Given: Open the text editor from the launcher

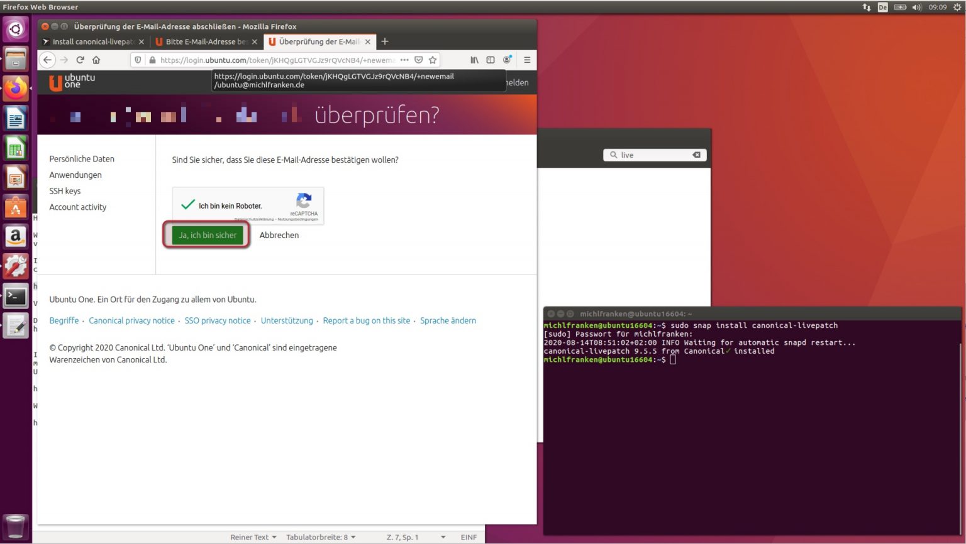Looking at the screenshot, I should tap(16, 325).
